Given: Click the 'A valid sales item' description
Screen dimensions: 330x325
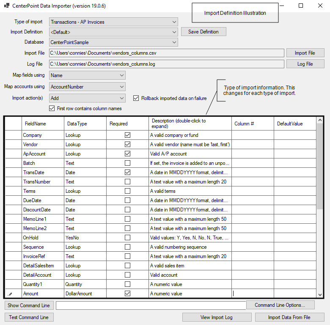Looking at the screenshot, I should (190, 266).
